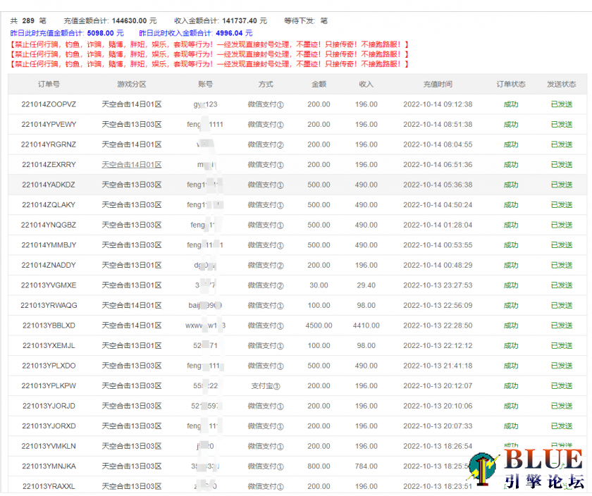Sort by the 充值时间 column header
This screenshot has width=592, height=496.
pyautogui.click(x=438, y=85)
